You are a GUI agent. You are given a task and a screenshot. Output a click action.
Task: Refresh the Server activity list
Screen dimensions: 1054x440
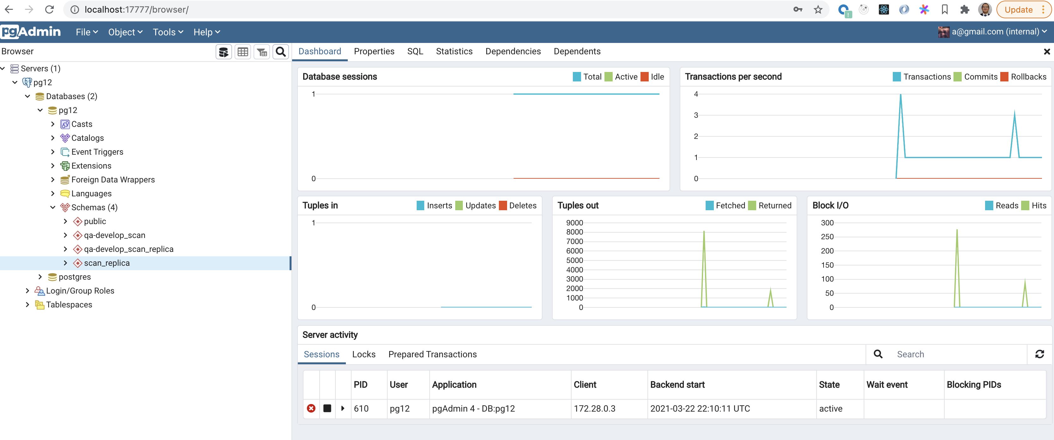(1039, 354)
